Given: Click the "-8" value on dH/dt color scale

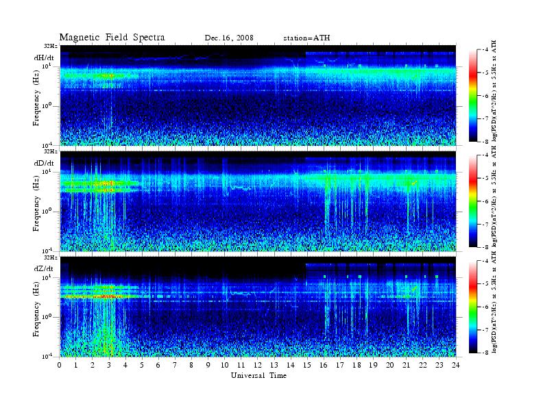Looking at the screenshot, I should (485, 141).
